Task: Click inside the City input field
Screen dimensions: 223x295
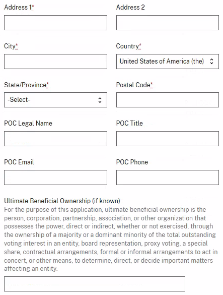Action: (x=55, y=62)
